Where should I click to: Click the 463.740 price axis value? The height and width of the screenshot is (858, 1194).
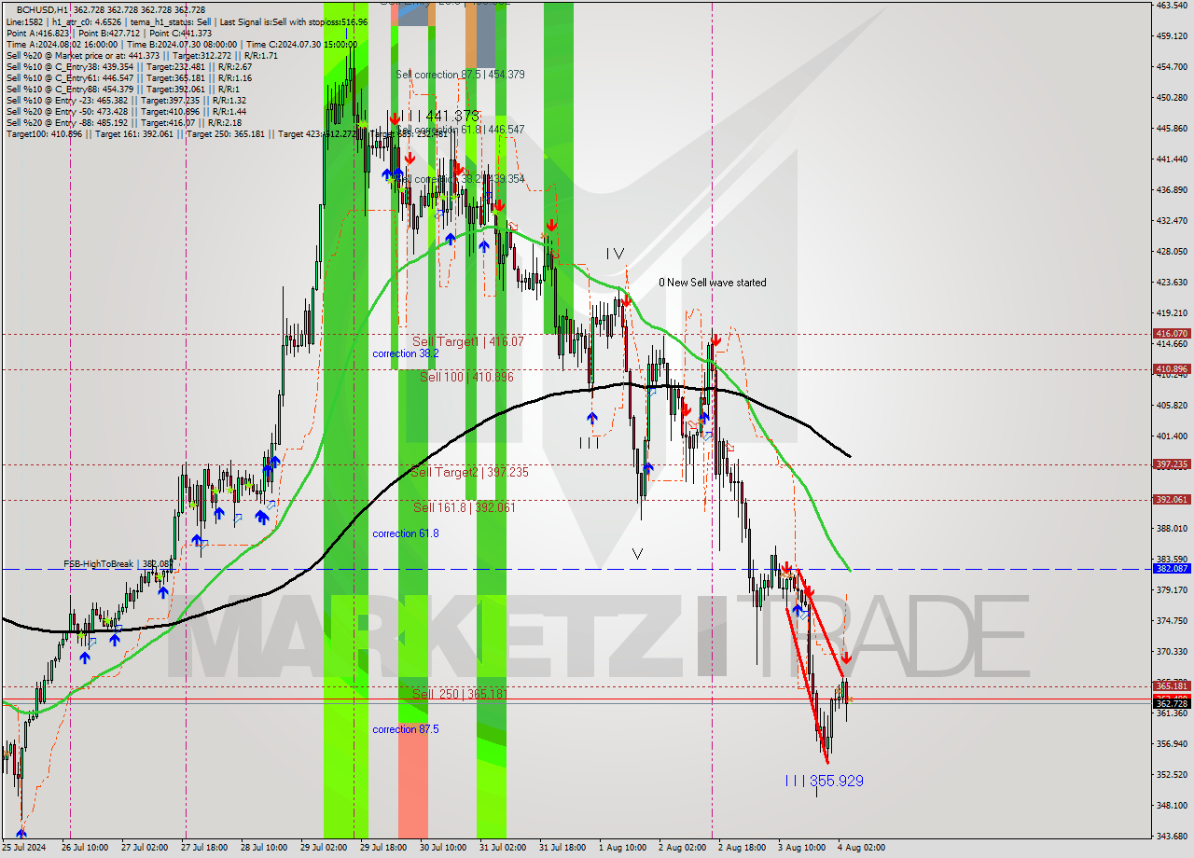tap(1171, 6)
